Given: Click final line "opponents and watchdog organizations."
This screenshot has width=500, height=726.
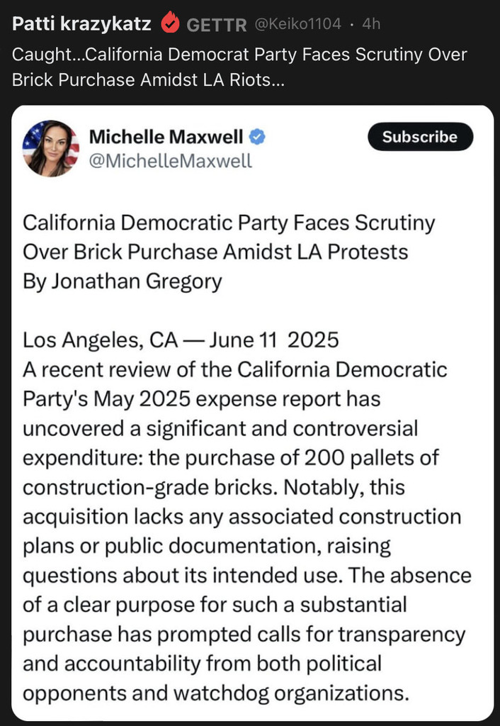Looking at the screenshot, I should click(x=216, y=693).
